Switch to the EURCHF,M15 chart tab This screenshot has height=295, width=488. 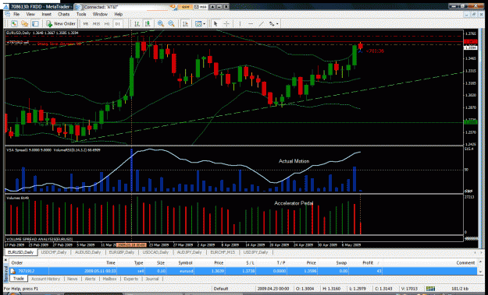(223, 252)
